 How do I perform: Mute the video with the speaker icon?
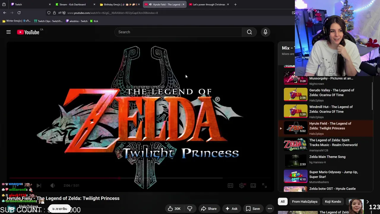click(53, 185)
